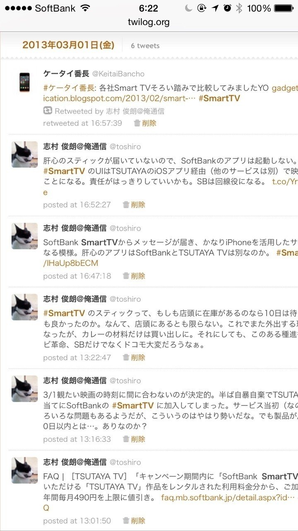Screen dimensions: 298x531
Task: Tap the trash icon on 16:52:27 tweet
Action: [126, 205]
